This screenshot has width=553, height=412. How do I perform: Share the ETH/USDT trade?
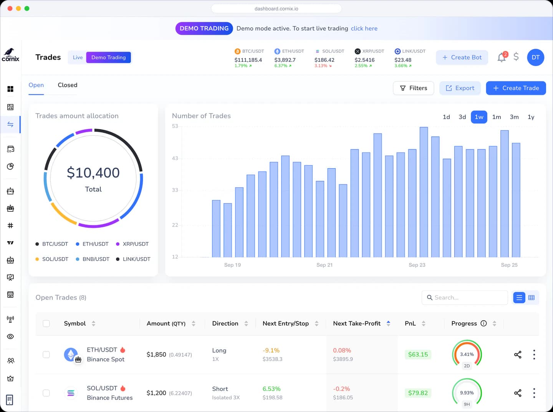point(518,354)
